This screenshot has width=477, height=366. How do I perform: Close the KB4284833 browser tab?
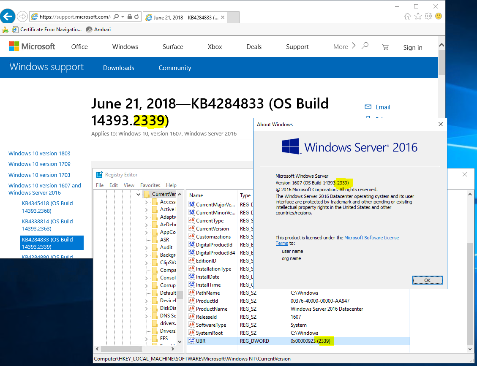(223, 17)
